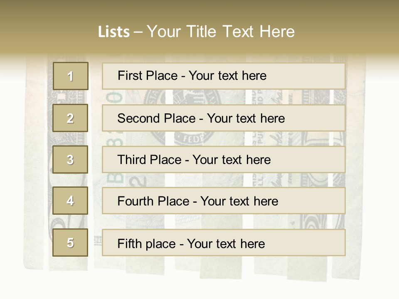
Task: Click the Fourth Place text bar
Action: click(x=224, y=201)
